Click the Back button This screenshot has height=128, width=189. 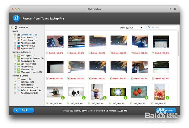tap(24, 110)
